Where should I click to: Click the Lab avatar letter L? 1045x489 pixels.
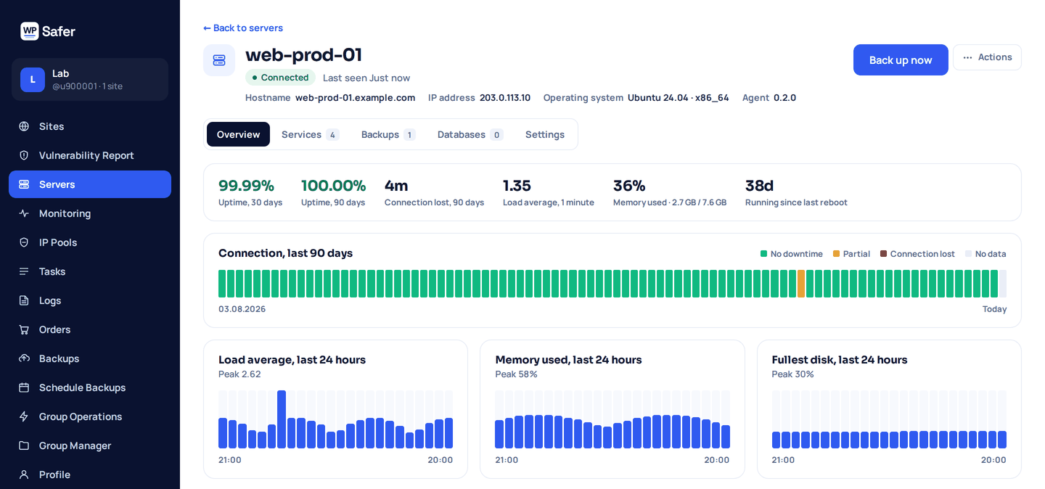tap(33, 80)
